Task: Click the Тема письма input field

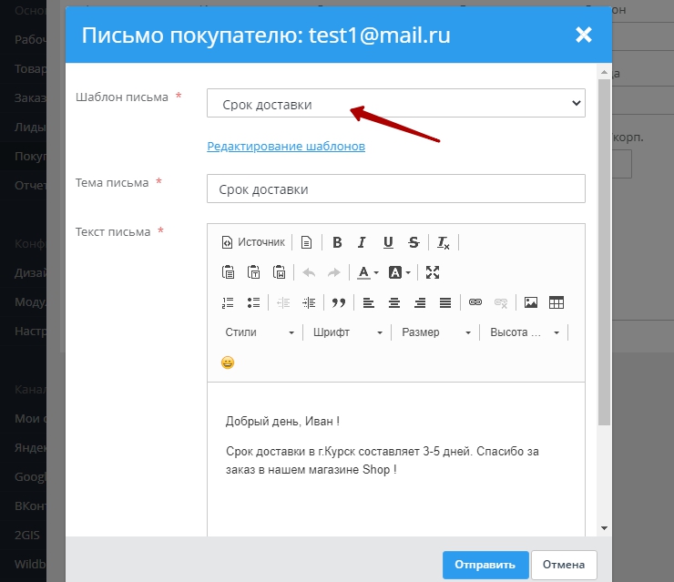Action: [x=395, y=189]
